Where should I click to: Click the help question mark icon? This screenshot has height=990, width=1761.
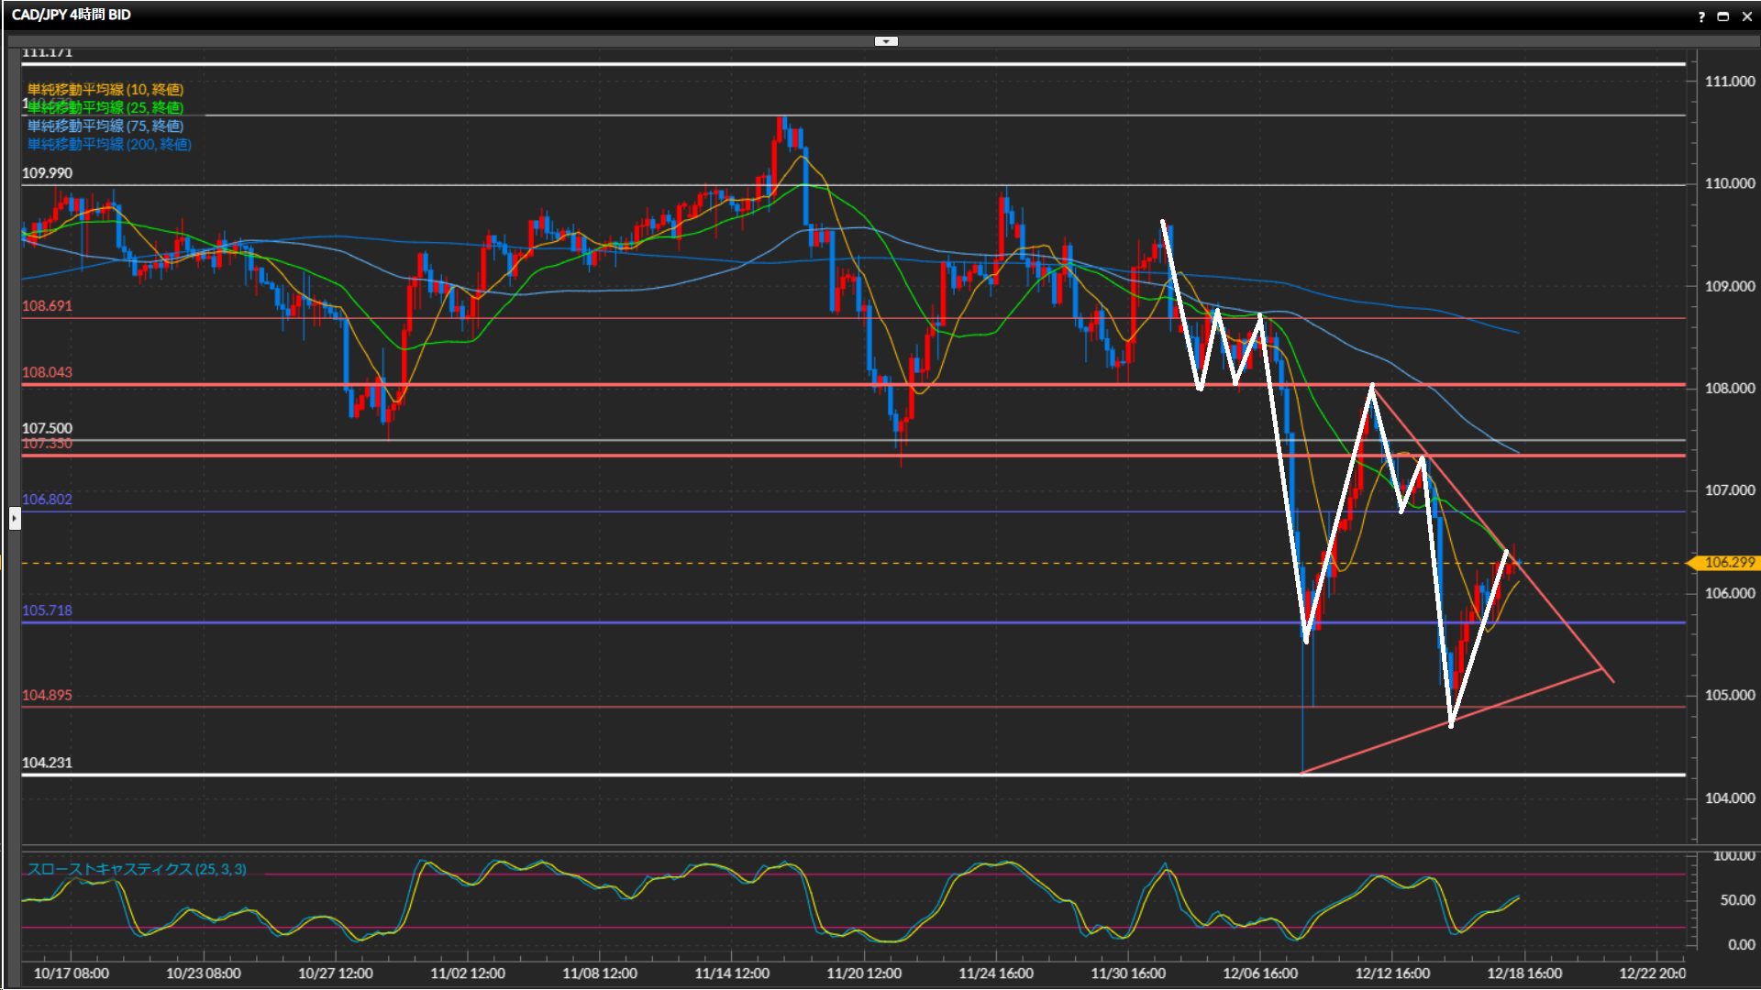[1701, 16]
